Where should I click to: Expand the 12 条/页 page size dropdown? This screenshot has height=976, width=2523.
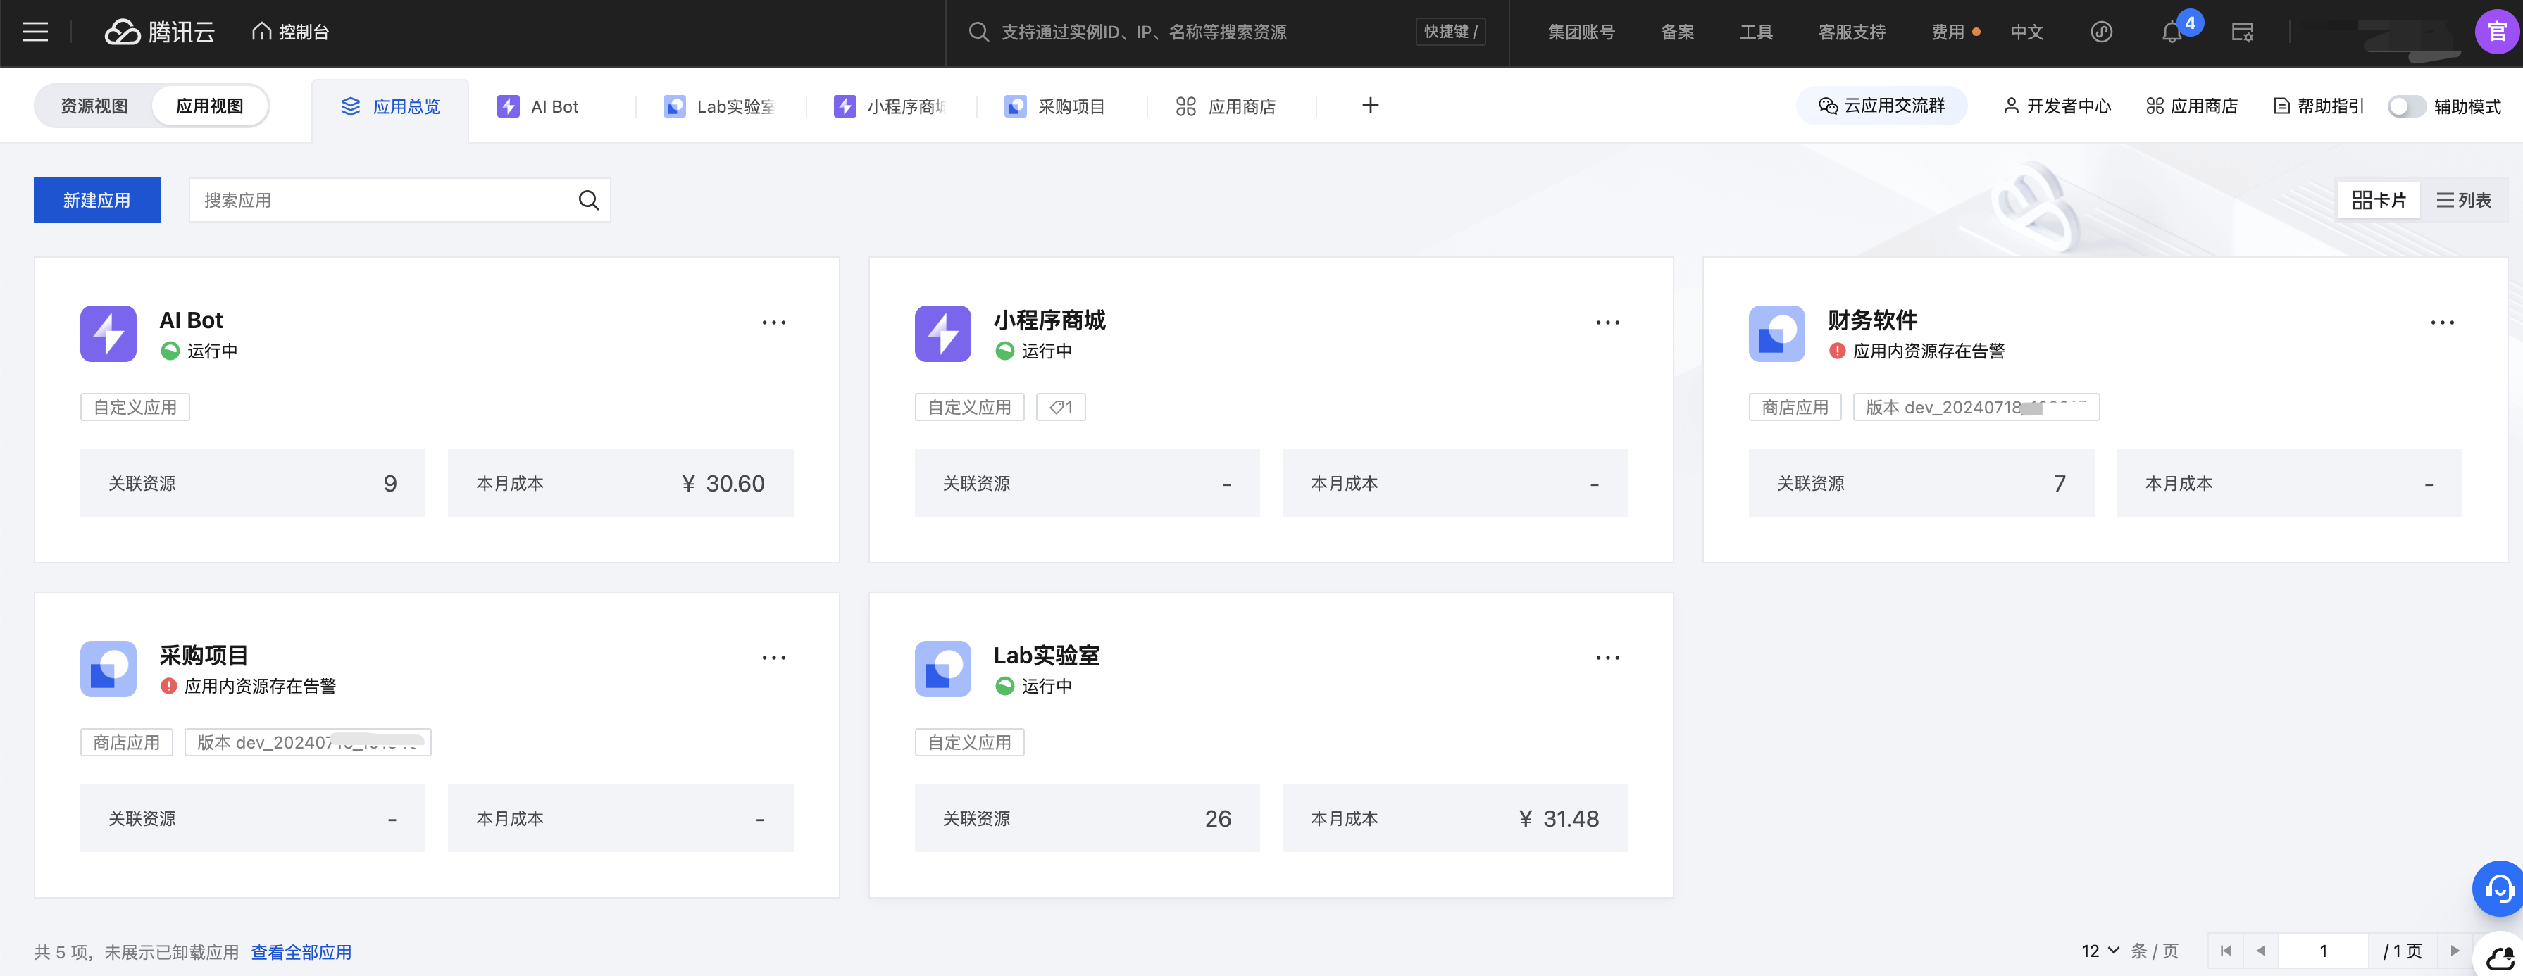pos(2100,951)
